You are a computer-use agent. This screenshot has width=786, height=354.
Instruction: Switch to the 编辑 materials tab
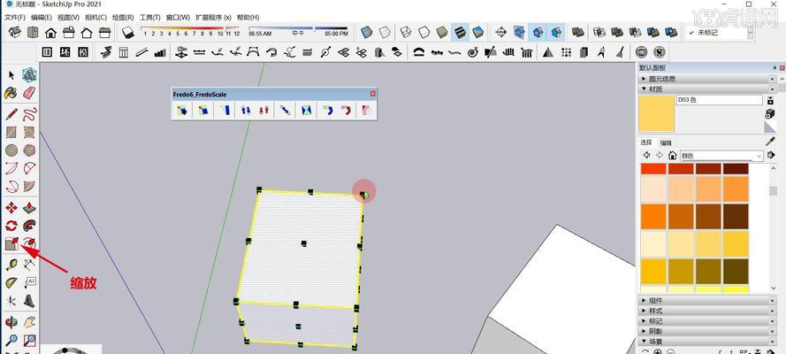(666, 142)
